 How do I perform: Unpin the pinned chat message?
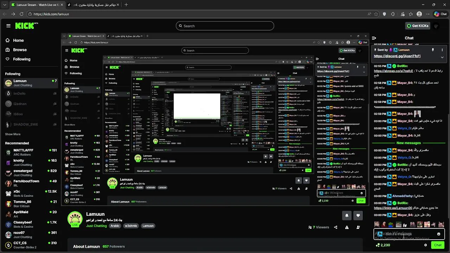pos(433,50)
